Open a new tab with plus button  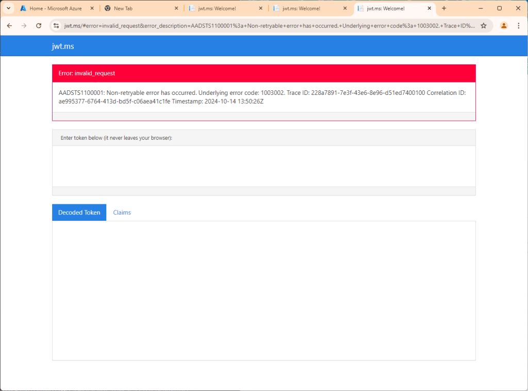point(444,8)
